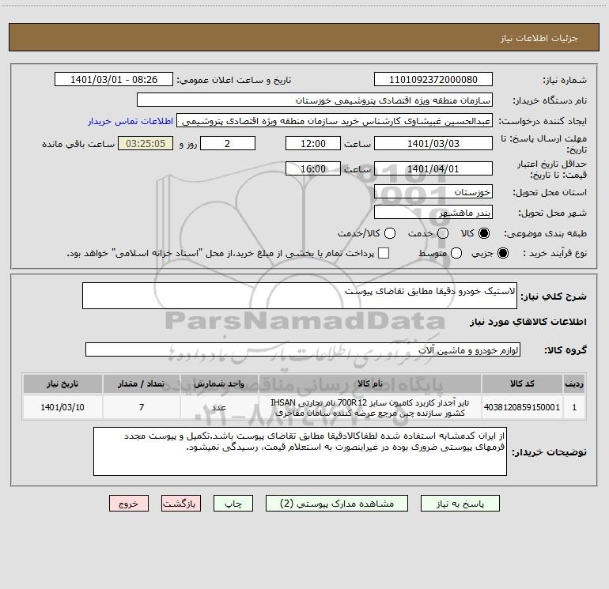Click the تاریخ نیاز column header
Image resolution: width=609 pixels, height=589 pixels.
point(62,383)
